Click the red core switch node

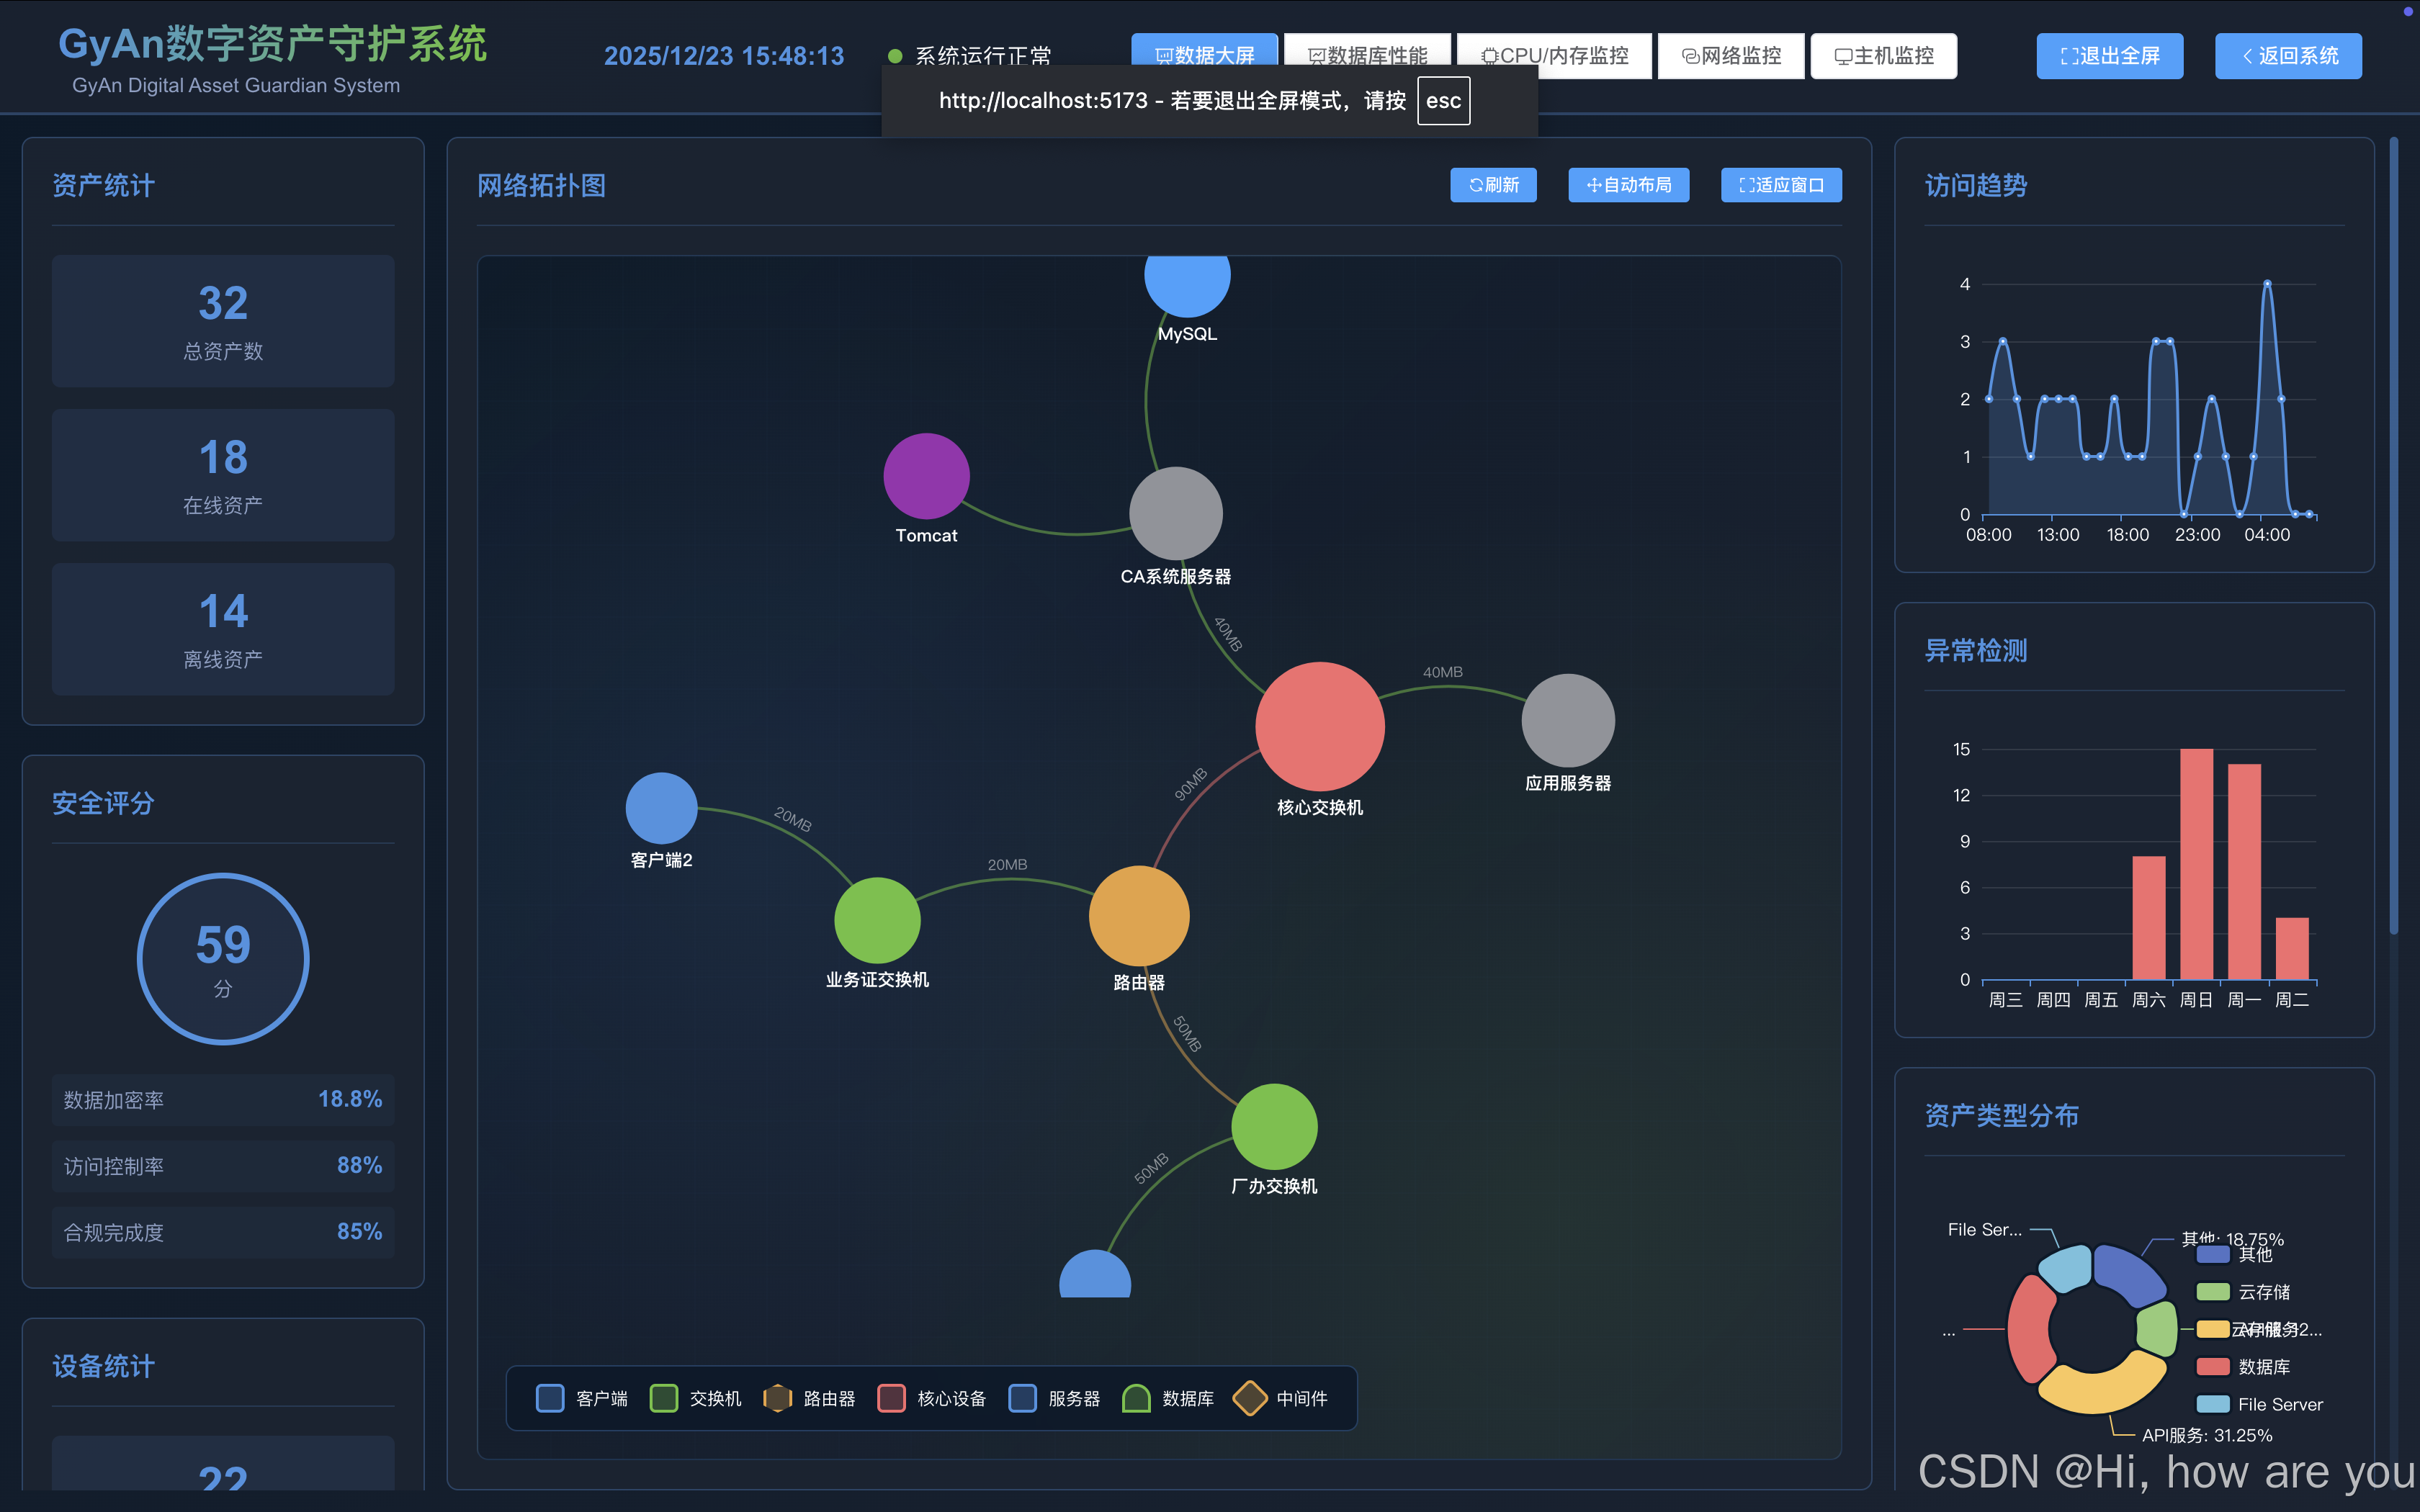click(1319, 726)
